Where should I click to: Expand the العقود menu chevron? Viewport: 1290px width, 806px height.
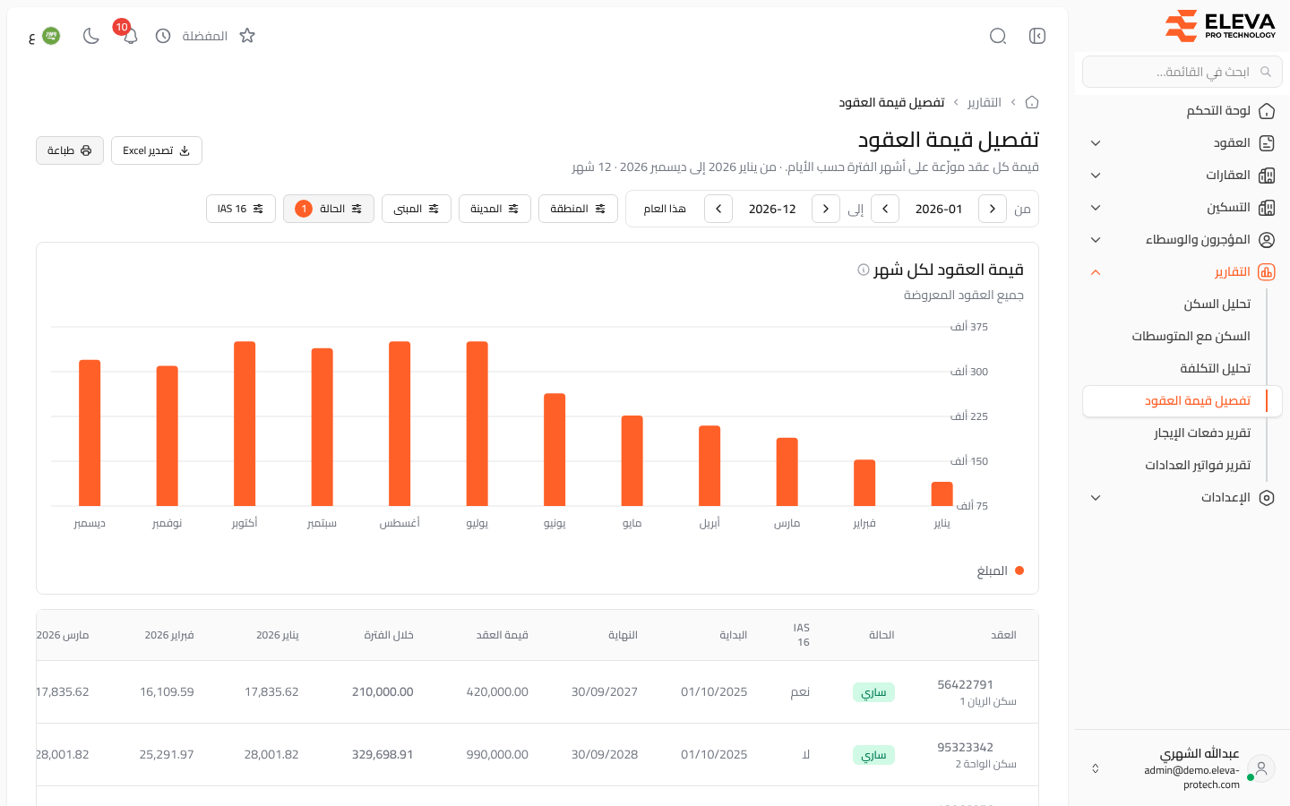pos(1096,143)
